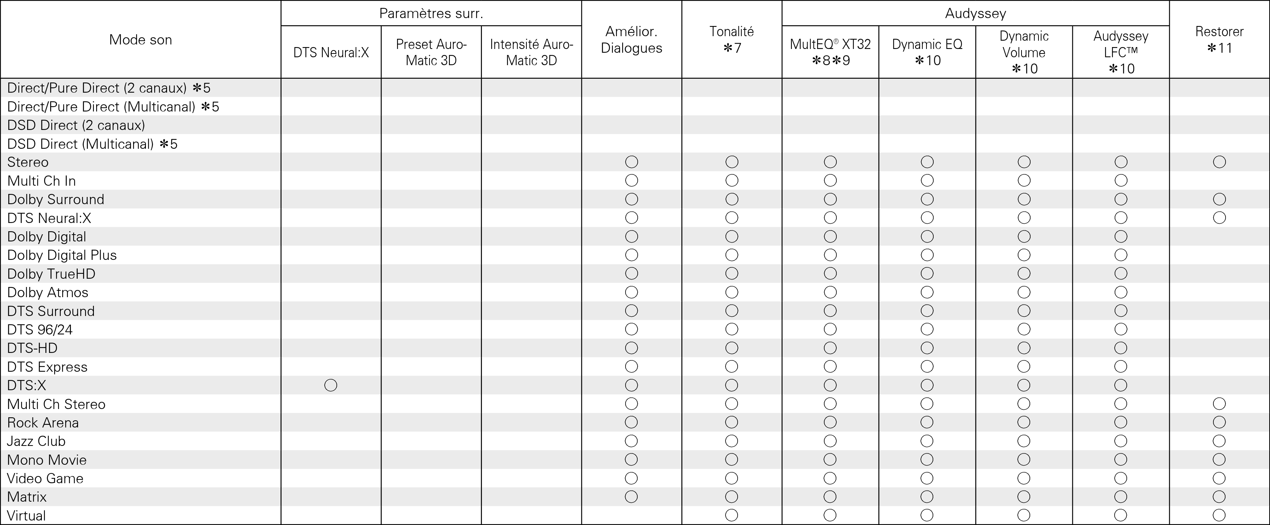1270x525 pixels.
Task: Click the Tonalité circle in the Virtual row
Action: point(732,515)
